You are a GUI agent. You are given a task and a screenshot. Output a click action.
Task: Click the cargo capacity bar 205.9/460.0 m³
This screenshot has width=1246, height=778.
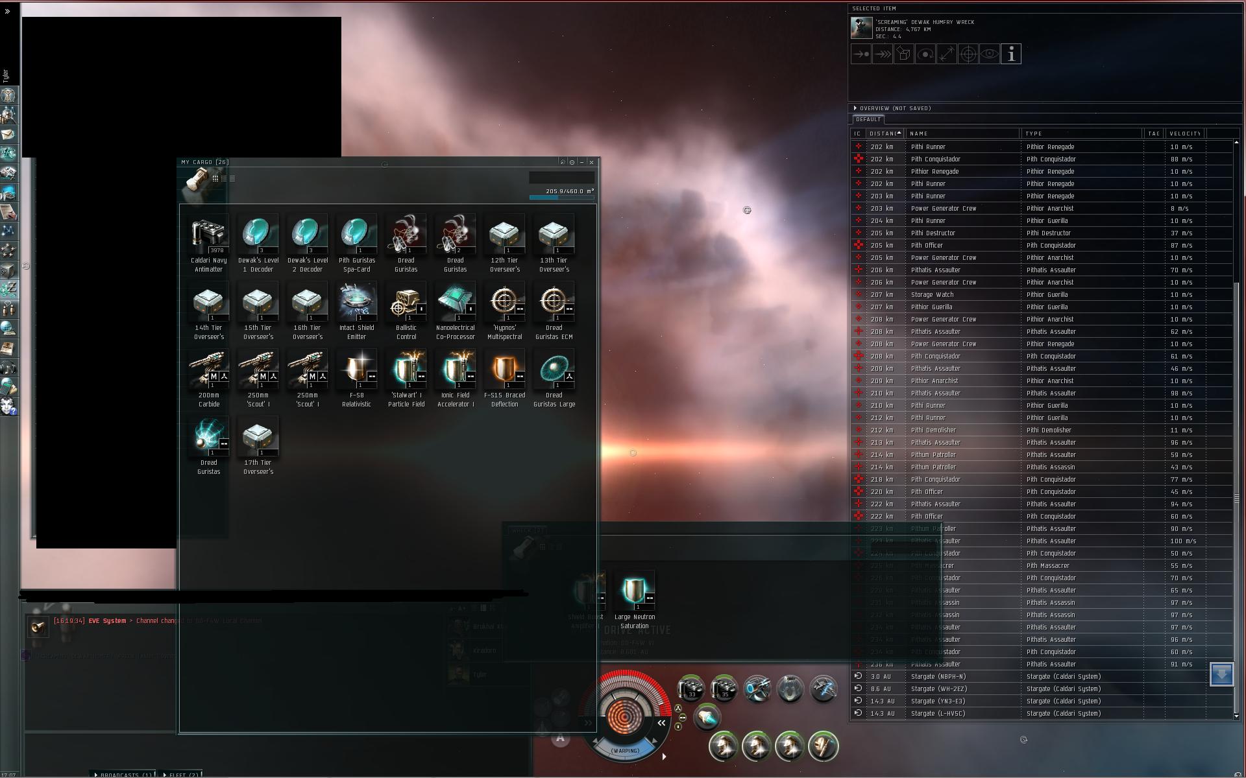click(x=561, y=197)
